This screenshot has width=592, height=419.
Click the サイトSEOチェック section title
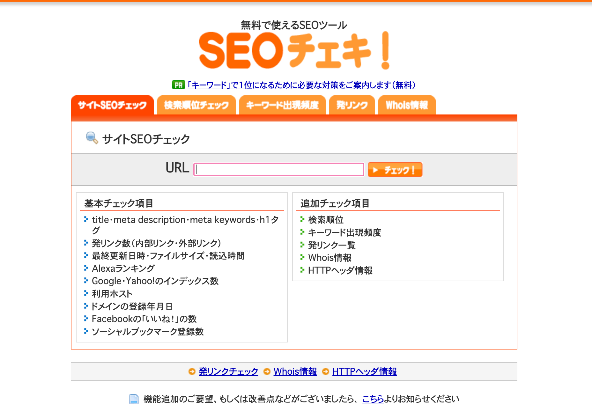point(146,139)
